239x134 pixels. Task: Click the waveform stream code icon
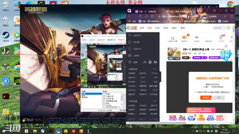point(197,37)
